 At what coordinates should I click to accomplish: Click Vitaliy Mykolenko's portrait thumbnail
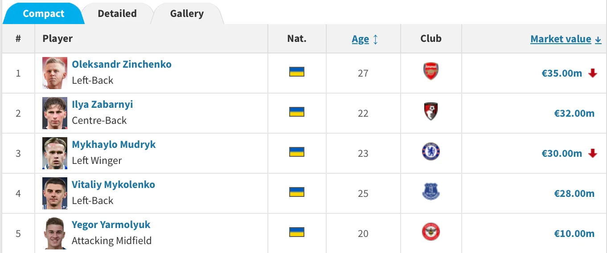55,193
